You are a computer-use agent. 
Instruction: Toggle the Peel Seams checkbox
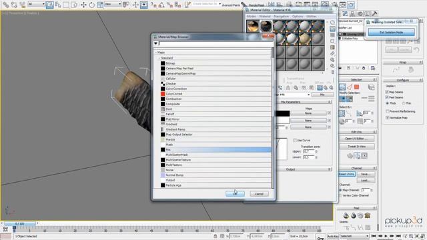(387, 97)
